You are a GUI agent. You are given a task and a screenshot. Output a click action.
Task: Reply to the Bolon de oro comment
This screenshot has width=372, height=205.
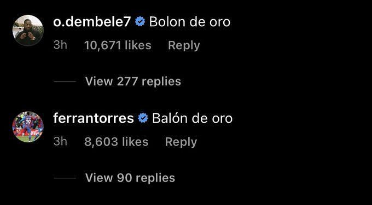(x=184, y=45)
